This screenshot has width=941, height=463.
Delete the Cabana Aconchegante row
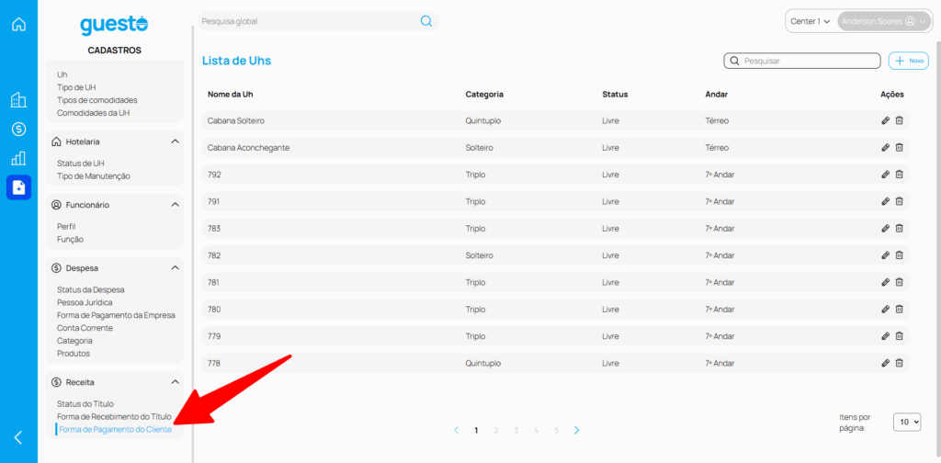[900, 147]
